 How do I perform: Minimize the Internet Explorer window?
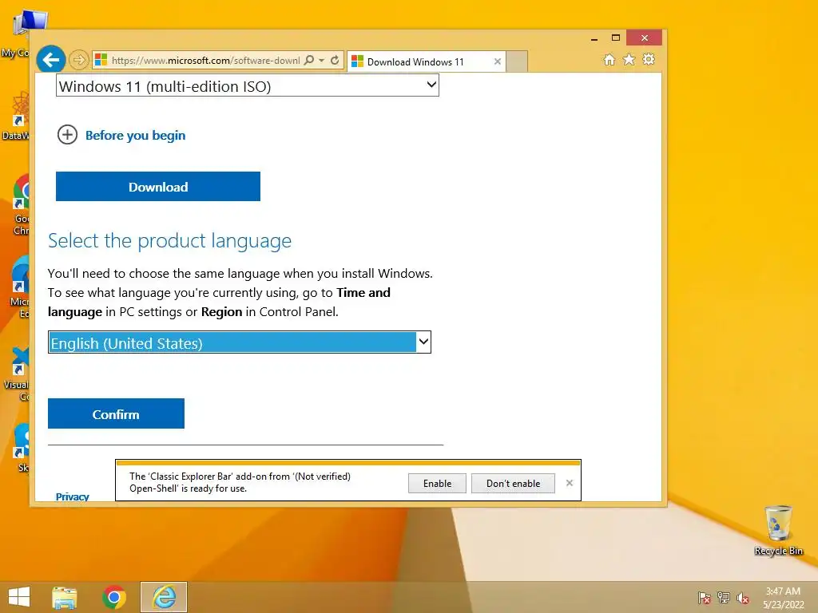coord(594,38)
